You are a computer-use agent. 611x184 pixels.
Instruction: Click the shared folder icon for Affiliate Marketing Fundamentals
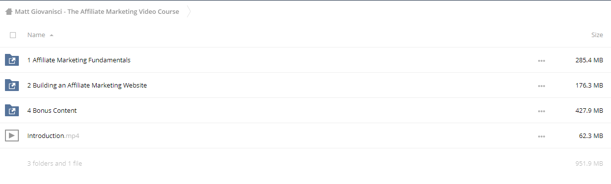tap(12, 60)
